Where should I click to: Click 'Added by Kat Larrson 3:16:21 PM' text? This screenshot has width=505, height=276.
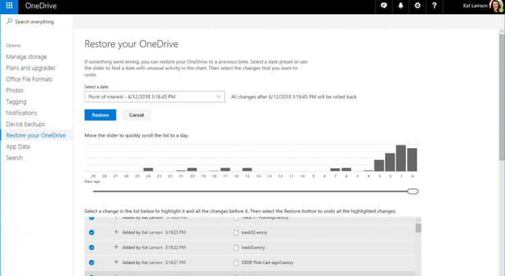(x=154, y=263)
